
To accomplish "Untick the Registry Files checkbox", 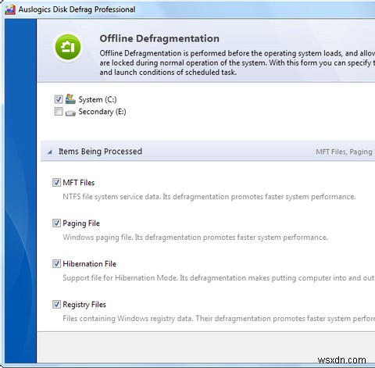I will [x=56, y=304].
